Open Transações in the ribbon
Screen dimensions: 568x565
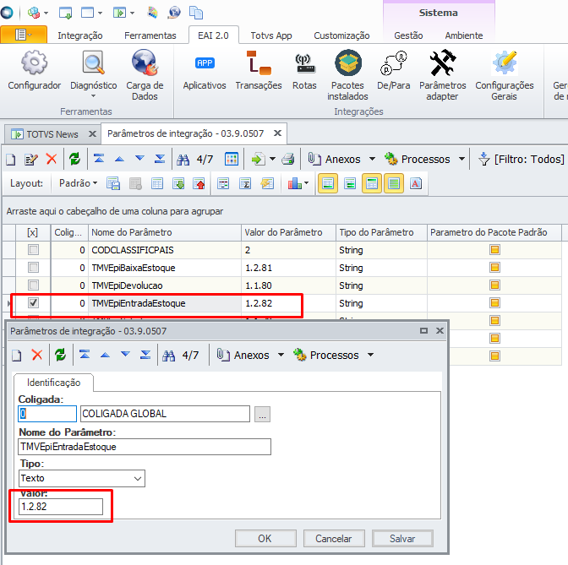pos(259,71)
